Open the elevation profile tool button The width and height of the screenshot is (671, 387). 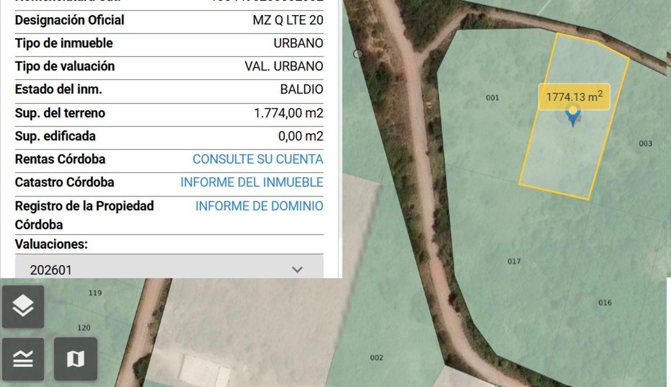tap(23, 359)
